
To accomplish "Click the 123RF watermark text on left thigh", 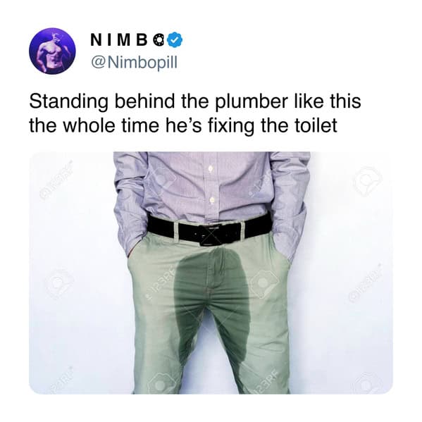I will pyautogui.click(x=159, y=287).
